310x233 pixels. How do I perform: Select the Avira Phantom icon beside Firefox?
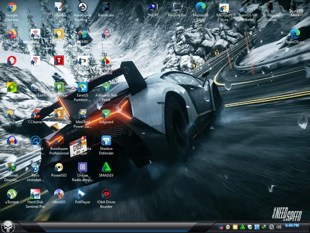pos(35,34)
